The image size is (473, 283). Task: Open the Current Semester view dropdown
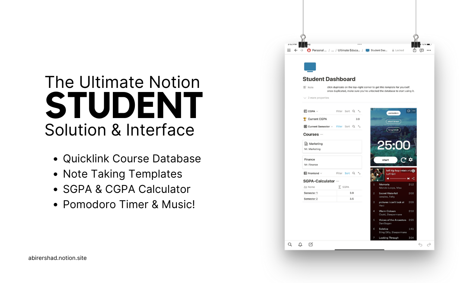coord(318,127)
